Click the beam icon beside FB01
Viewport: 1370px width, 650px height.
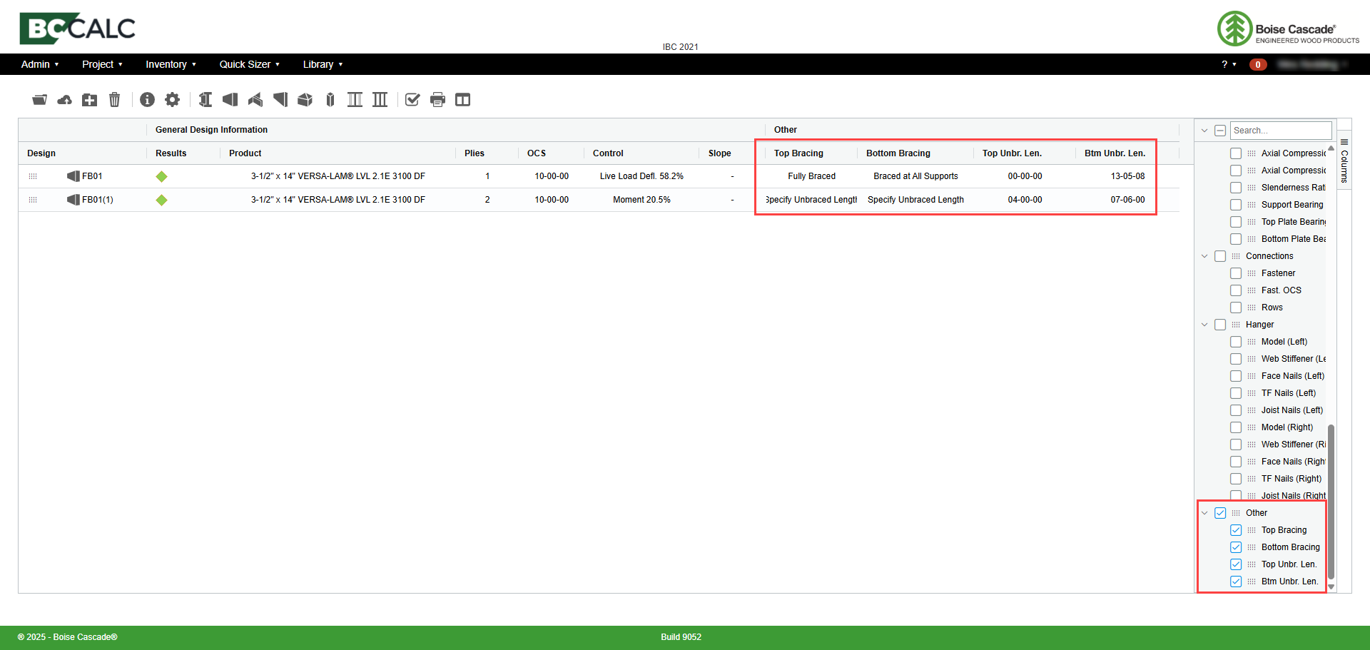[73, 176]
